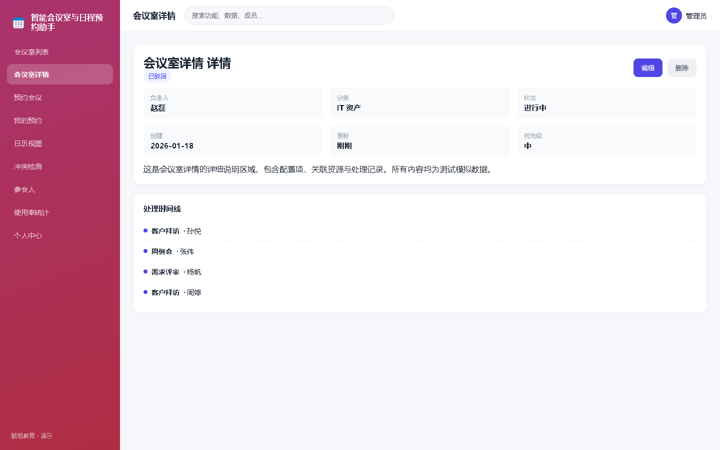The width and height of the screenshot is (720, 450).
Task: Click the 已驳回 status badge
Action: [157, 76]
